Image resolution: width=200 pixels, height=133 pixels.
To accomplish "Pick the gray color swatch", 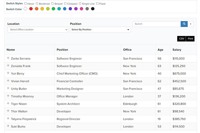I will pos(87,9).
